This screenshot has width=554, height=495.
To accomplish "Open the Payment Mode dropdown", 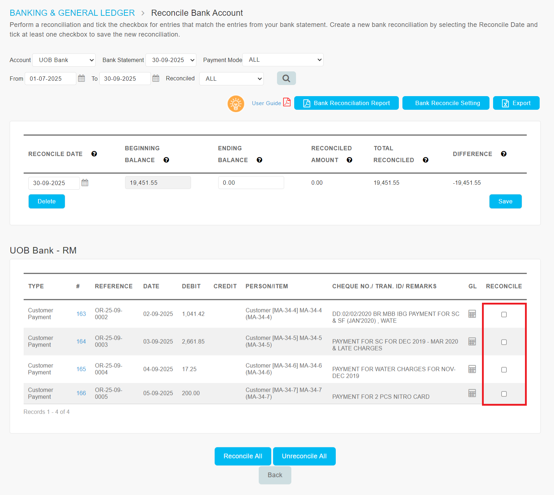I will pyautogui.click(x=283, y=60).
